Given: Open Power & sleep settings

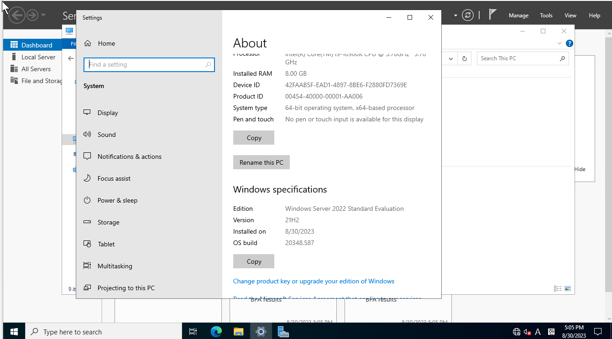Looking at the screenshot, I should click(117, 200).
